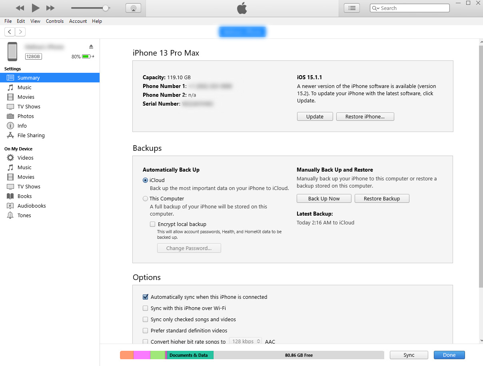Viewport: 483px width, 366px height.
Task: Click the Apple logo in the header
Action: coord(242,8)
